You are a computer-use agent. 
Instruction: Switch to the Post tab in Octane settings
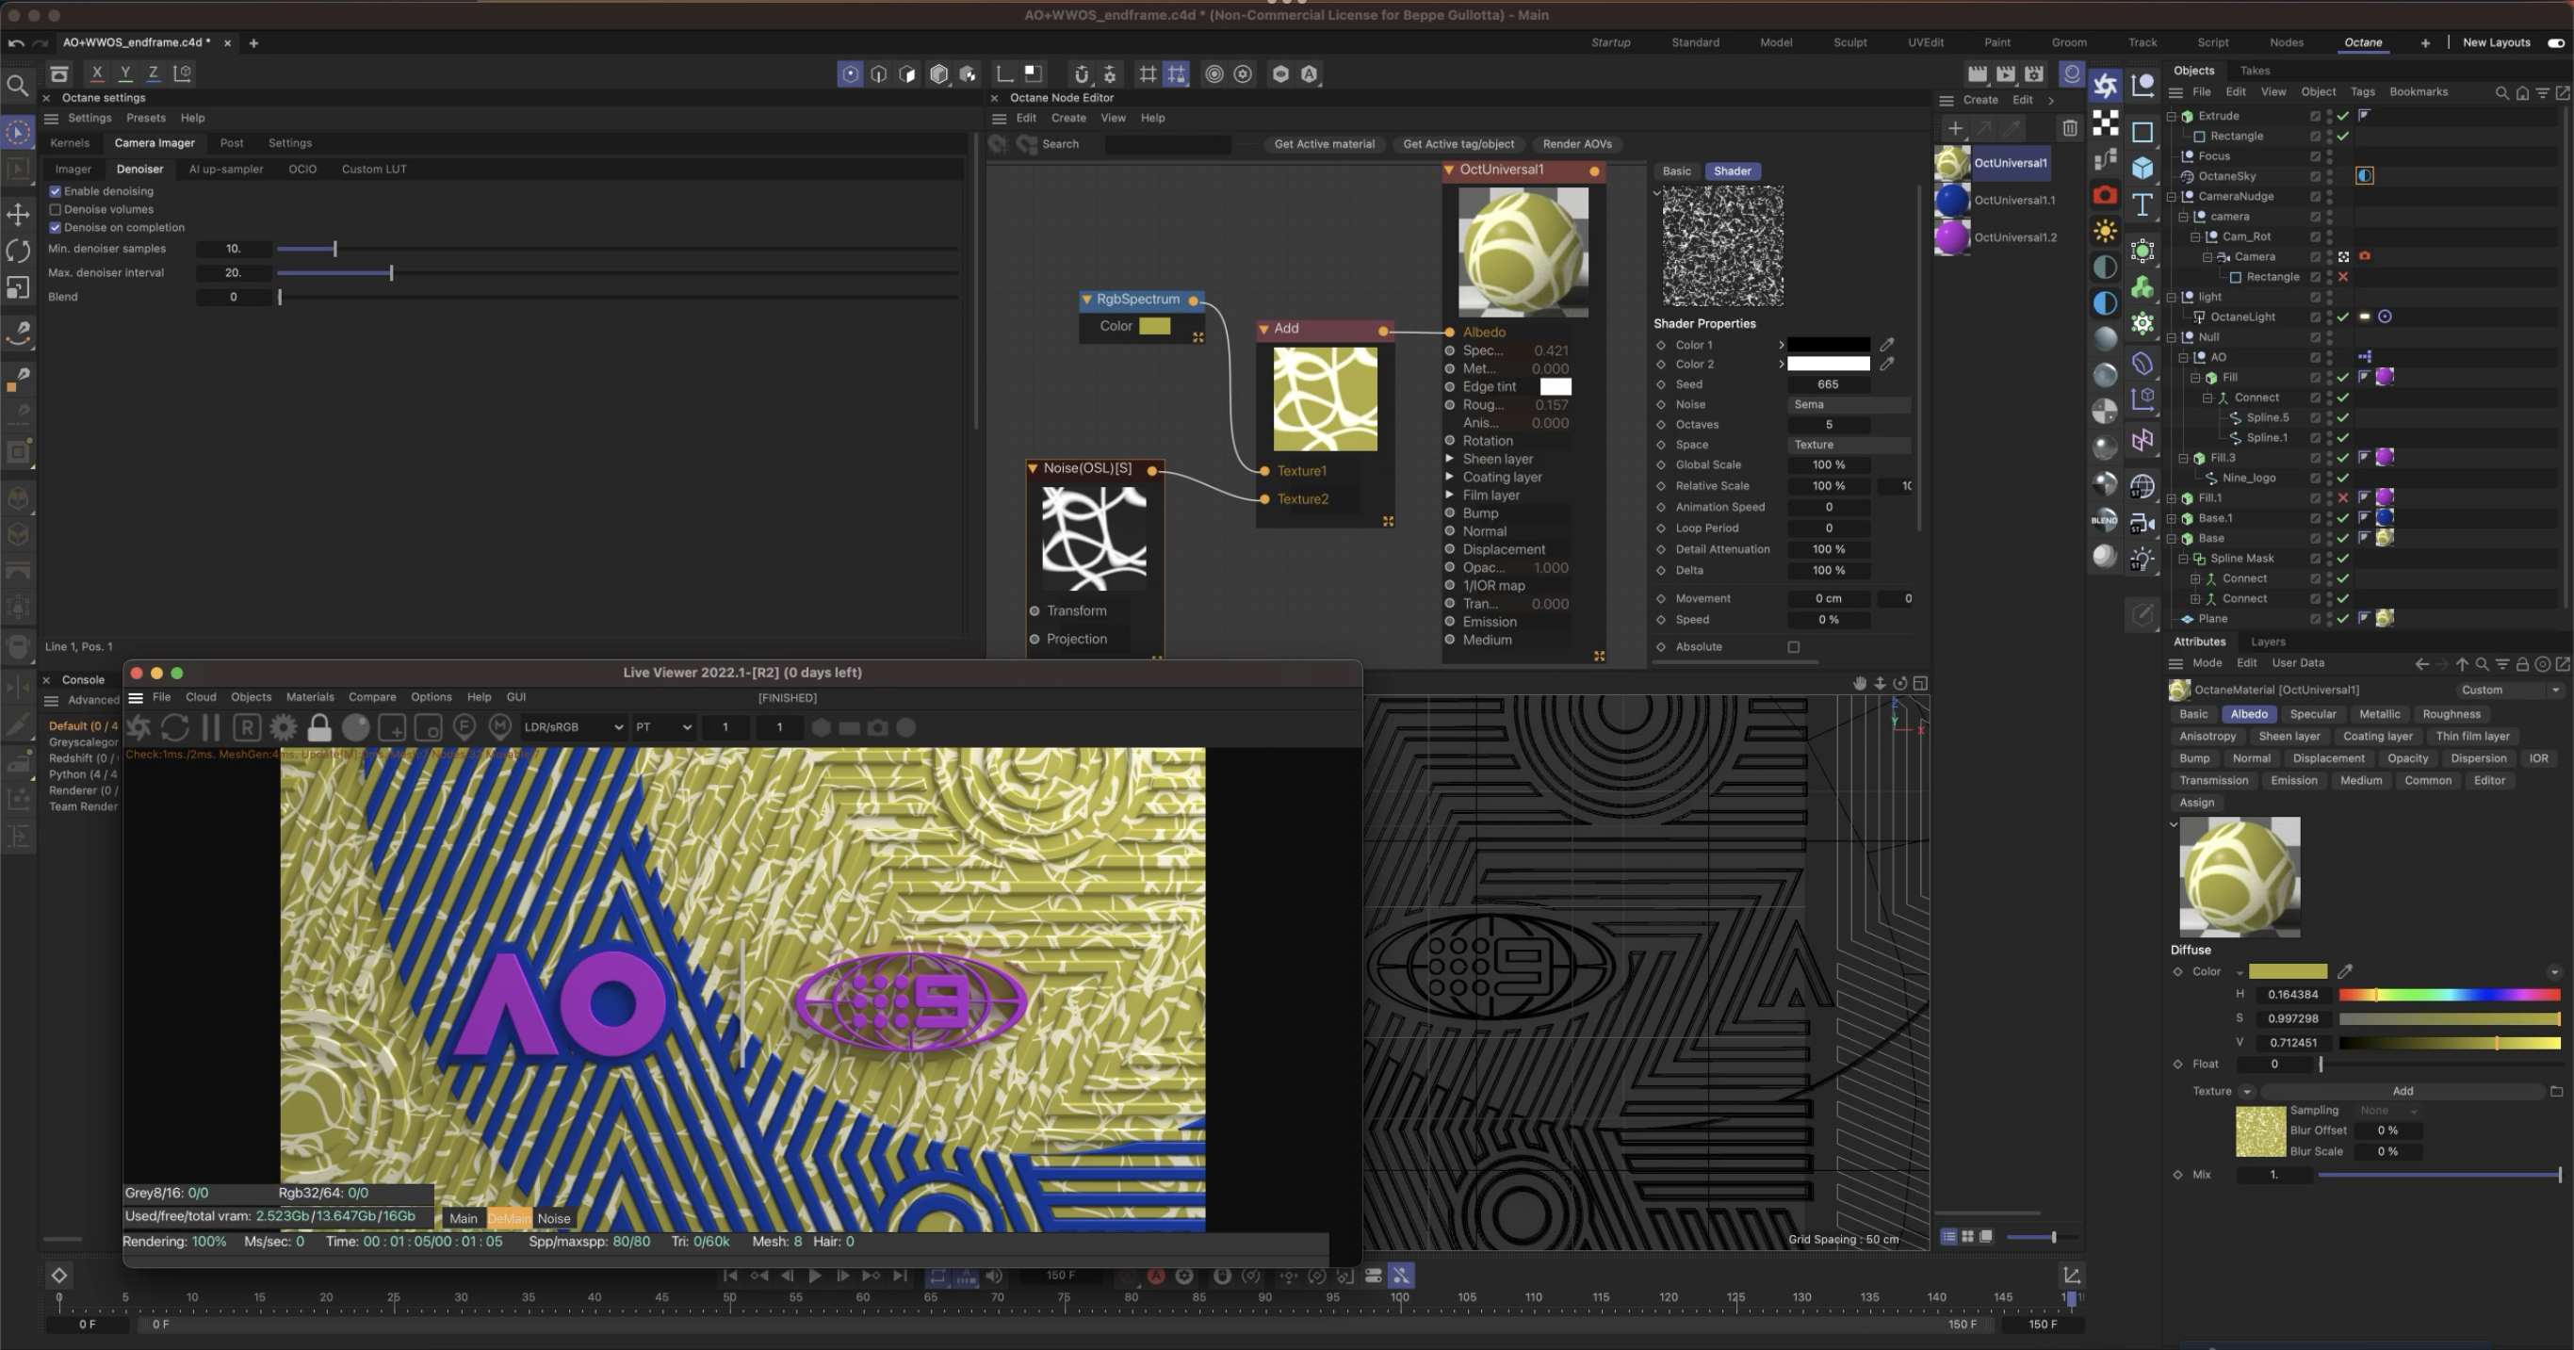click(x=231, y=143)
